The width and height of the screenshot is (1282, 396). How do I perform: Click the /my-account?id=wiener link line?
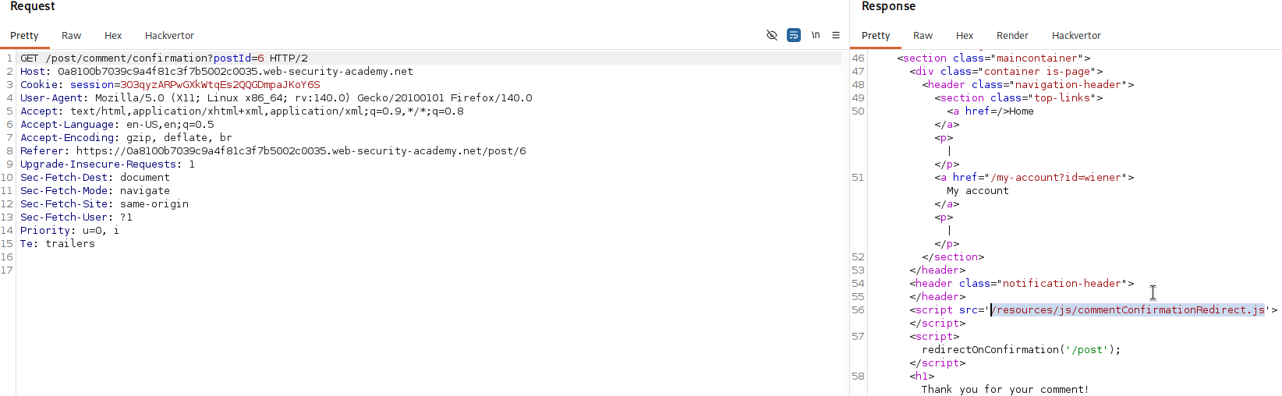coord(1034,178)
